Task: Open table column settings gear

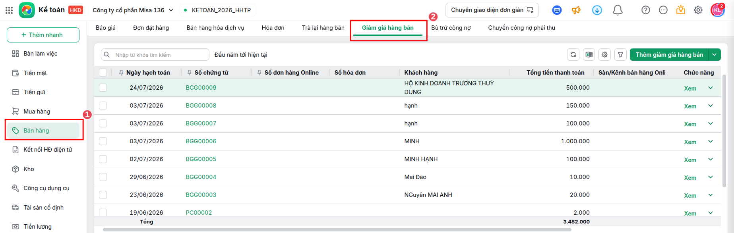Action: click(x=605, y=55)
